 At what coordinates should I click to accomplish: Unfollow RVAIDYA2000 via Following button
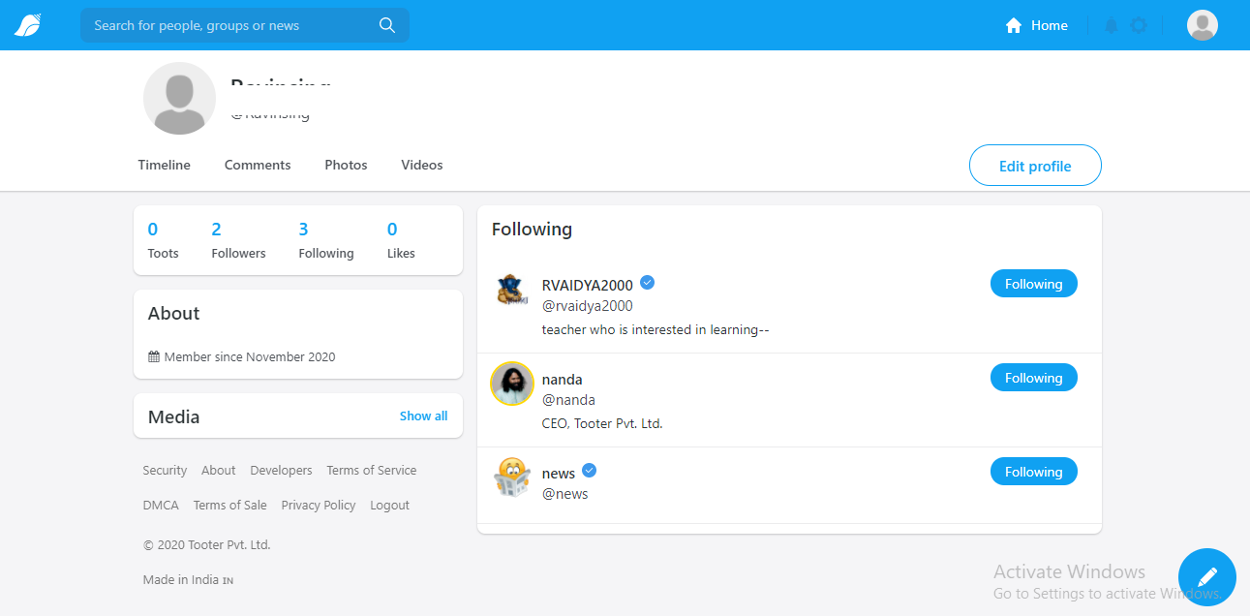1033,284
